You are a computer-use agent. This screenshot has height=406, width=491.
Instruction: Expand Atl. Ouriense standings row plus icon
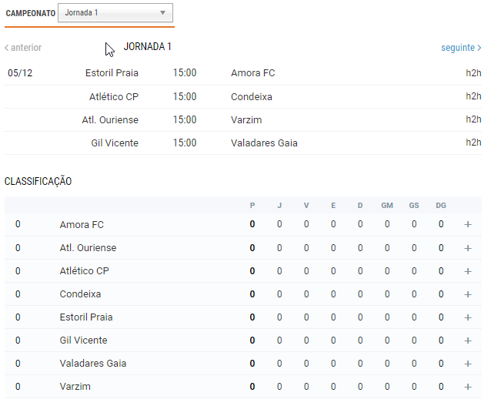click(468, 248)
